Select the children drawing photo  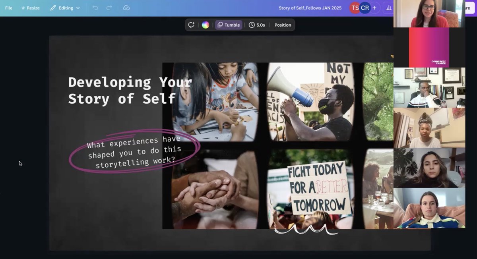point(215,102)
